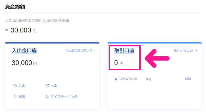Click the 資産総額 page heading
The width and height of the screenshot is (206, 112).
15,7
